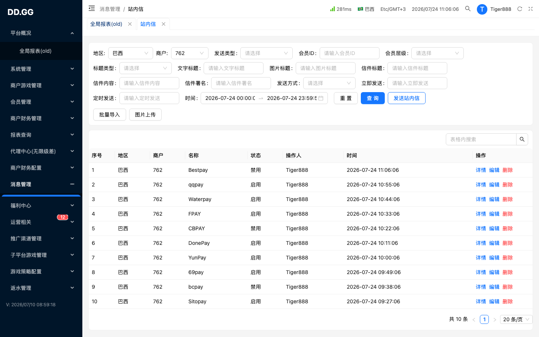Expand the 返水管理 sidebar menu
The image size is (539, 337).
coord(41,288)
